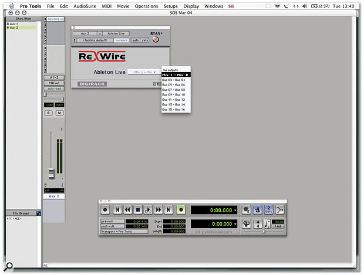Open the RTAS format dropdown
The width and height of the screenshot is (364, 275).
click(x=156, y=33)
